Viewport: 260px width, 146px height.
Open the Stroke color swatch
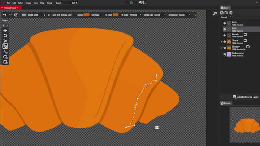click(x=86, y=15)
